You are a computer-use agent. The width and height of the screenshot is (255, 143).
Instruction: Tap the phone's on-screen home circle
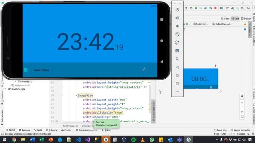(x=162, y=41)
